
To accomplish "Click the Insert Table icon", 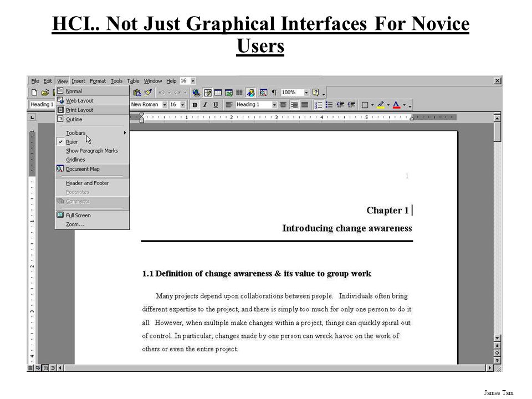I will pyautogui.click(x=218, y=93).
